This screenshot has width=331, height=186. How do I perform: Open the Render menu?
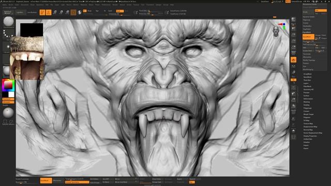point(115,5)
